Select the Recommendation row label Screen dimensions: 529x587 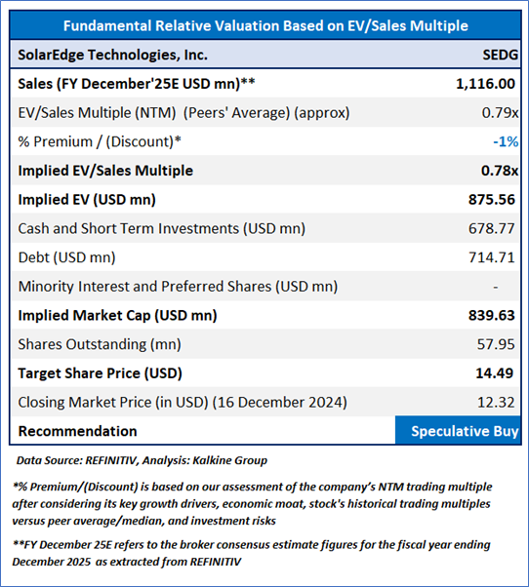point(77,431)
